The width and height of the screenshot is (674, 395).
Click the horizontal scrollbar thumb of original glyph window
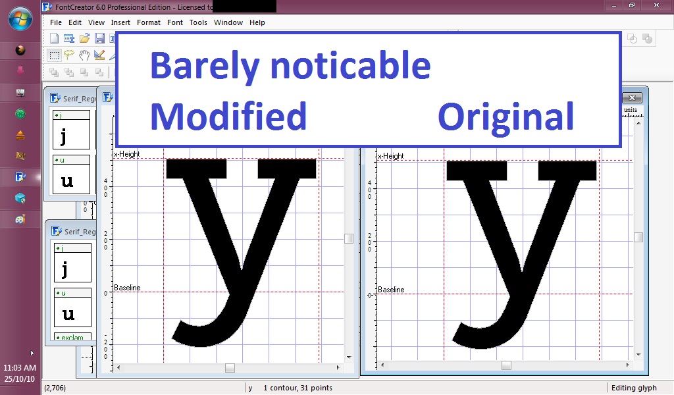coord(506,365)
